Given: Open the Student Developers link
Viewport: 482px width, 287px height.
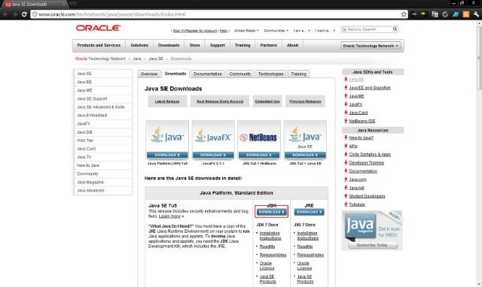Looking at the screenshot, I should (367, 196).
